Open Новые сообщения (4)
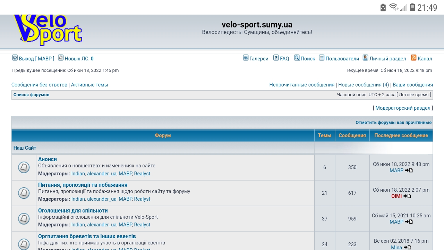The image size is (444, 250). (364, 85)
